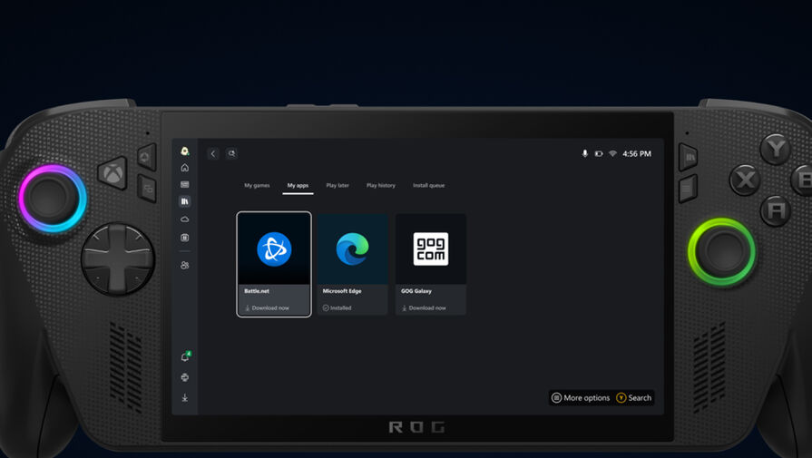Open More options at bottom right
The width and height of the screenshot is (812, 458).
click(581, 398)
